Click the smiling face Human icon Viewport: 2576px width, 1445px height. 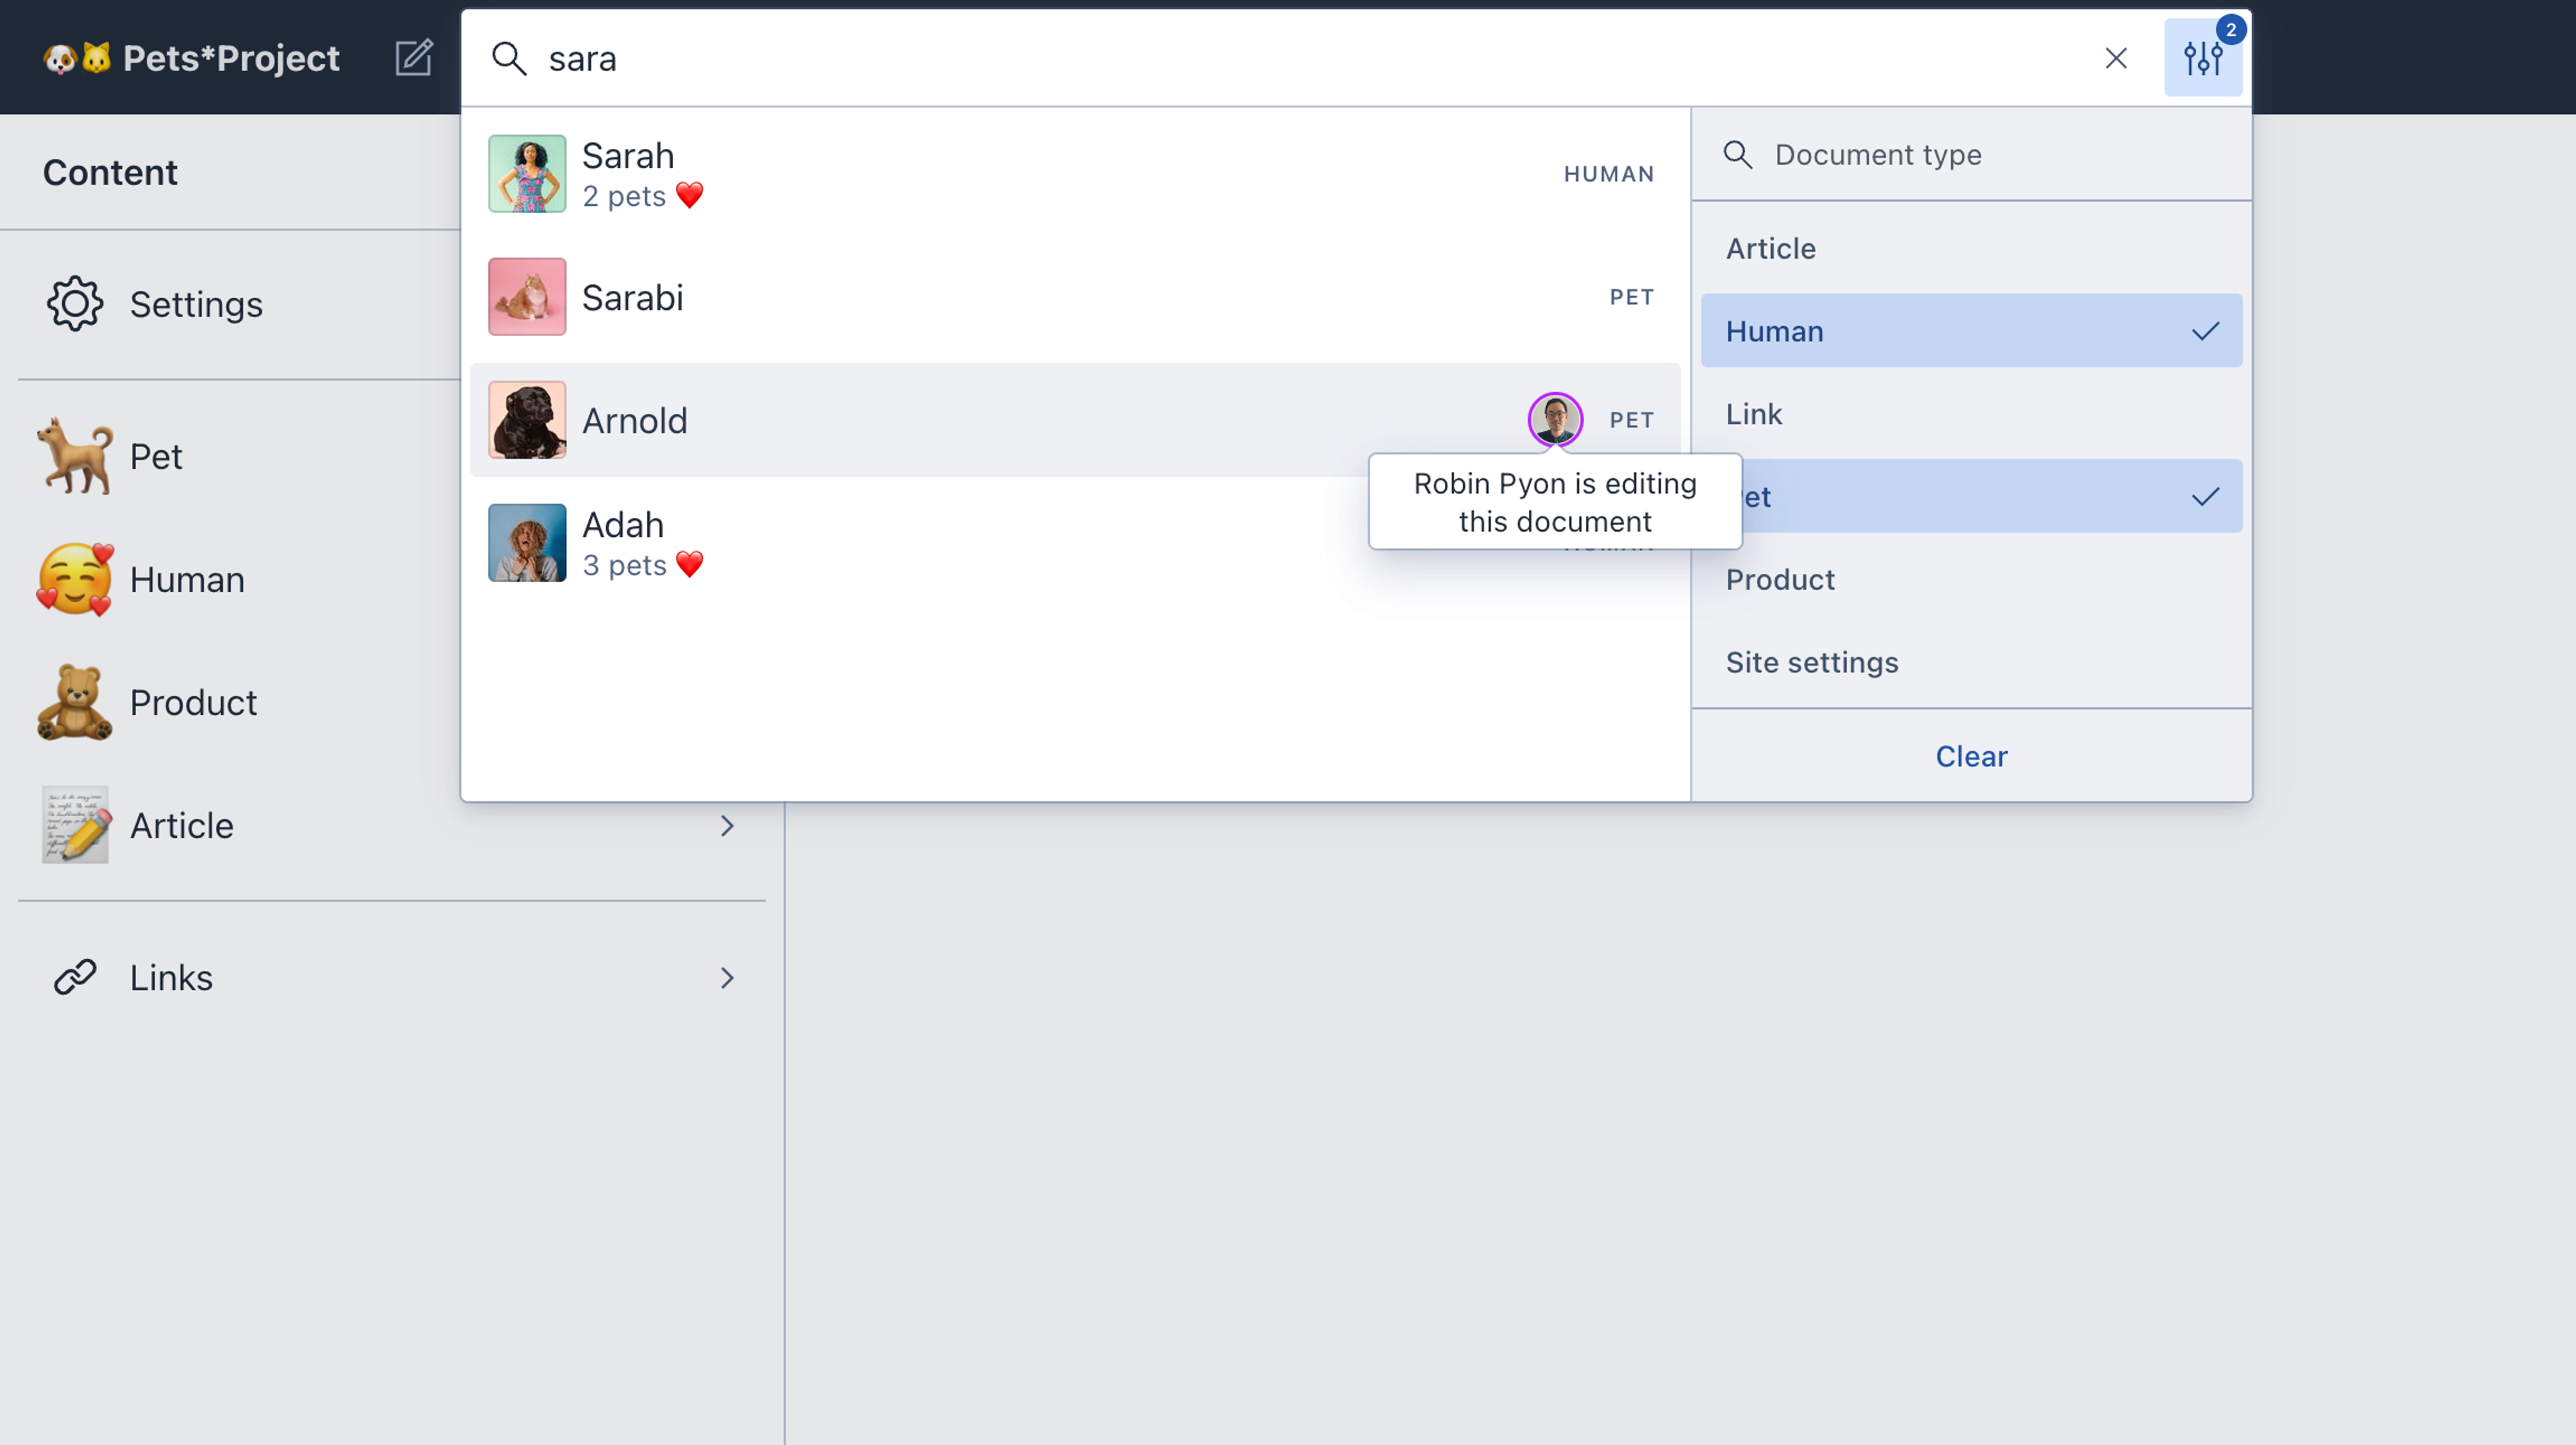[x=75, y=579]
